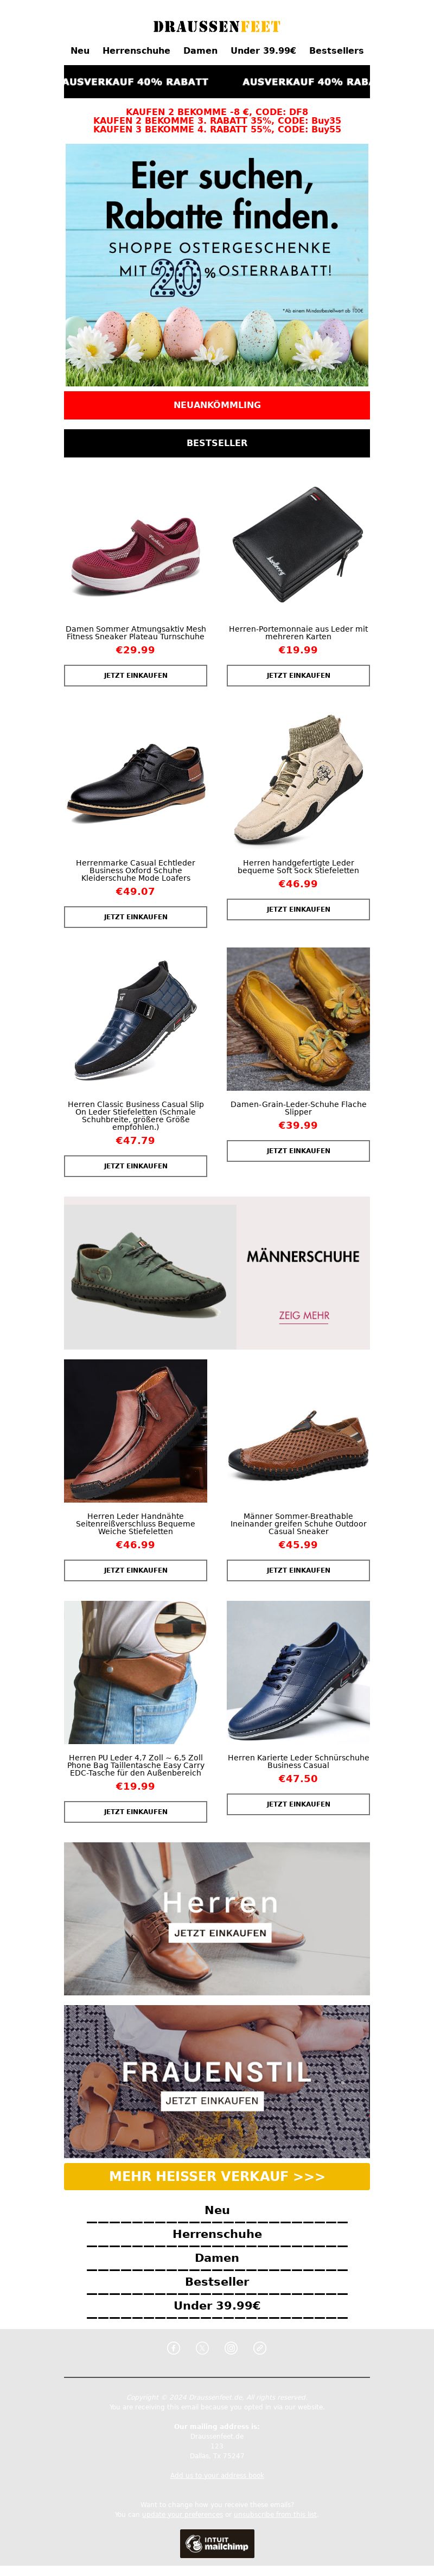Click the website link icon in footer
Image resolution: width=434 pixels, height=2576 pixels.
coord(260,2347)
